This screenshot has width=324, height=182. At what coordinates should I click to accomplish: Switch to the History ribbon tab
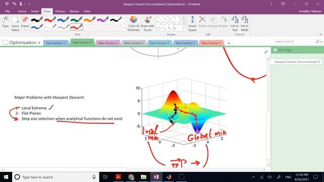click(60, 11)
